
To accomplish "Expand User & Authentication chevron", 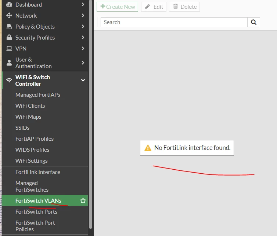I will (x=83, y=63).
